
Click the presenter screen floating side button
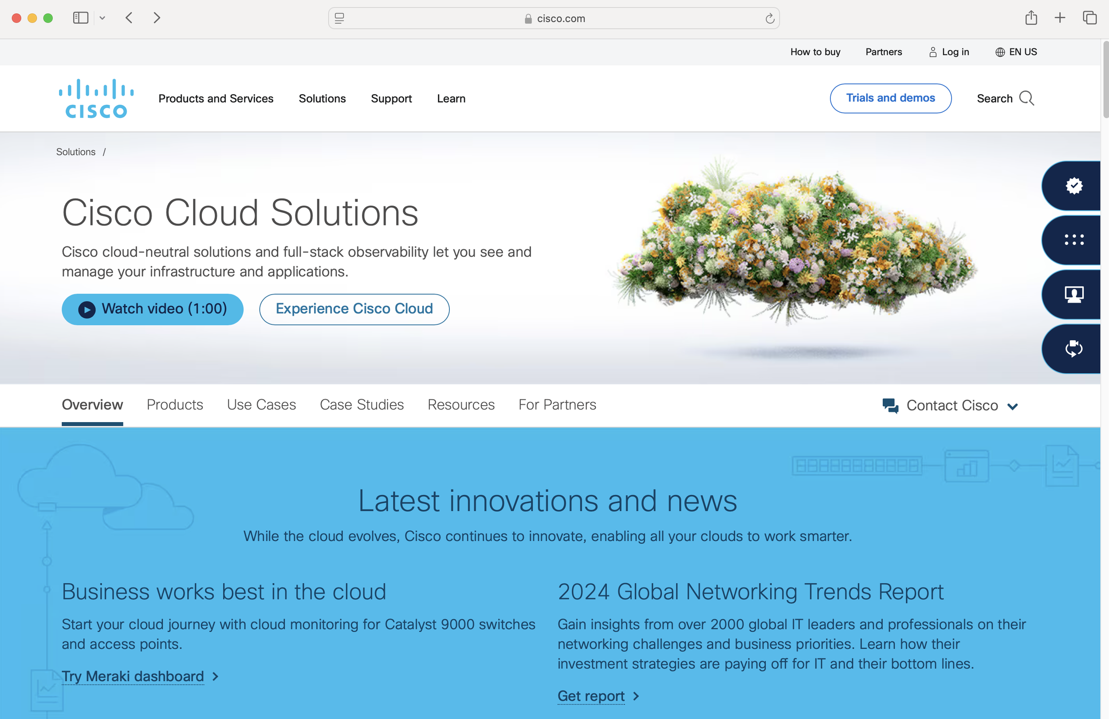[1074, 294]
